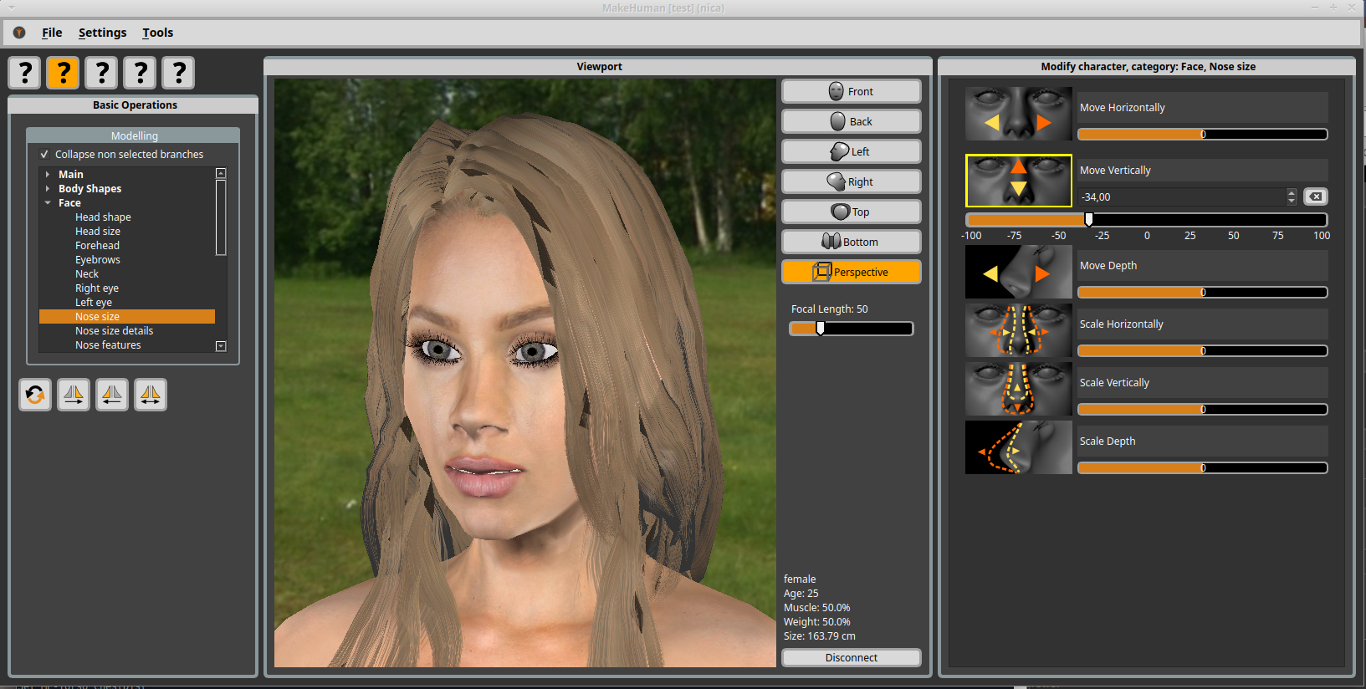The height and width of the screenshot is (689, 1366).
Task: Click the highlighted orange question mark tab
Action: [63, 73]
